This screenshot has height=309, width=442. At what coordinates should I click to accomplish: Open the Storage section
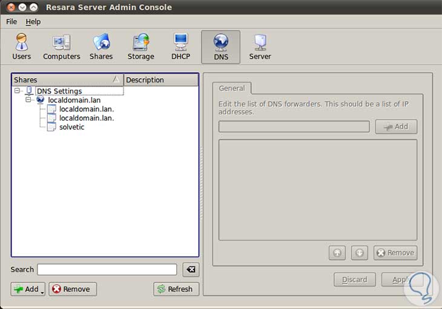(x=140, y=47)
